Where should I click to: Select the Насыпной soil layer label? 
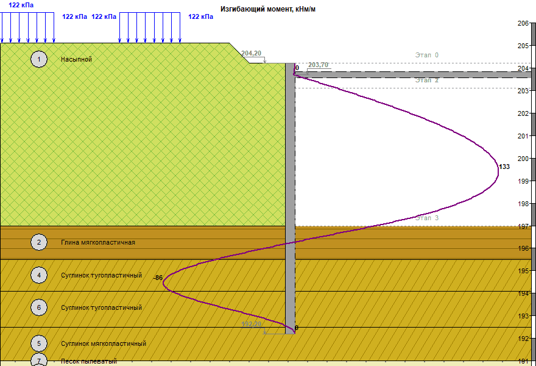[76, 59]
